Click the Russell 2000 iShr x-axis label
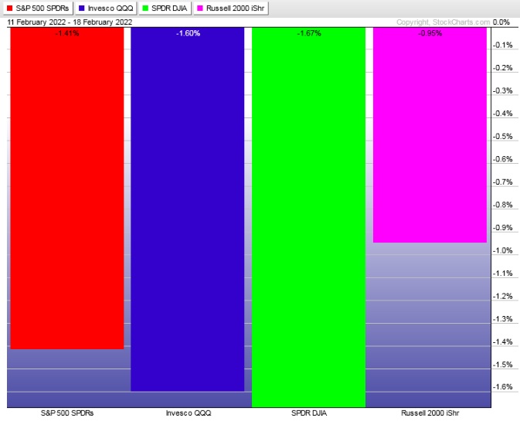This screenshot has width=520, height=428. pyautogui.click(x=430, y=413)
